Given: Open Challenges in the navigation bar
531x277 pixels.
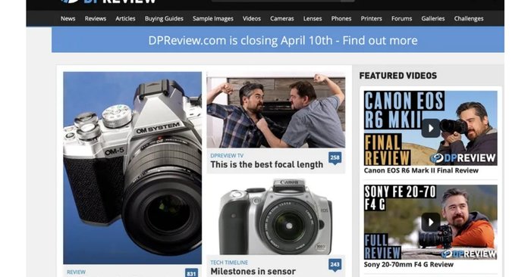Looking at the screenshot, I should tap(469, 19).
